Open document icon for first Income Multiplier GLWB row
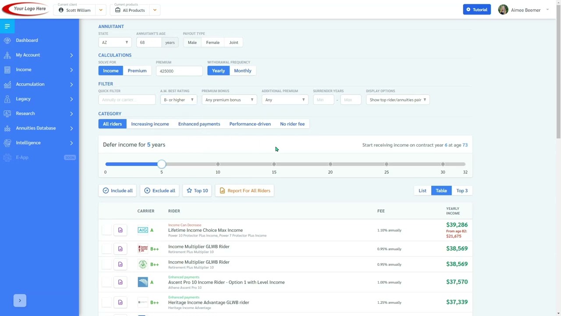Viewport: 561px width, 316px height. point(120,249)
